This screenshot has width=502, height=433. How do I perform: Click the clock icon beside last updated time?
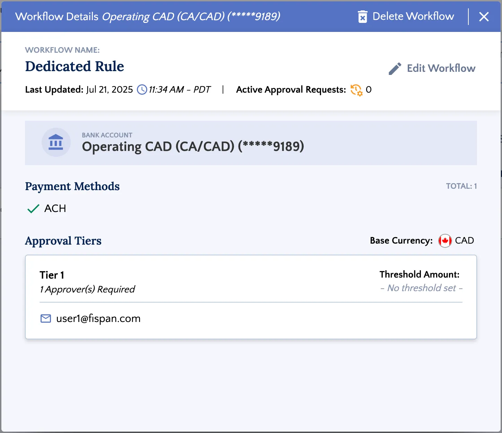[x=142, y=90]
